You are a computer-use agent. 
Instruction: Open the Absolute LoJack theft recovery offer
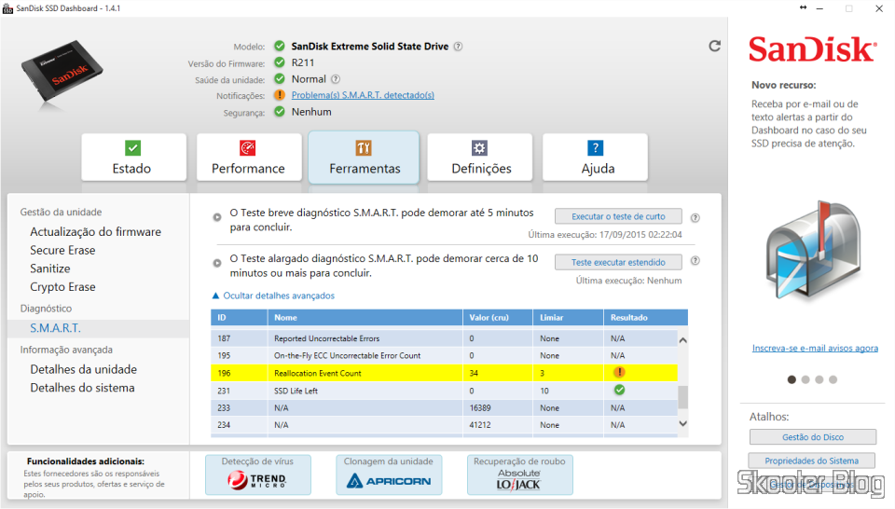pos(519,475)
